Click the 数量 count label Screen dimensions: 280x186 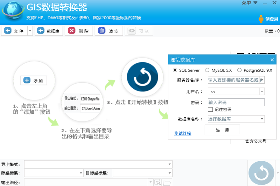click(x=272, y=31)
